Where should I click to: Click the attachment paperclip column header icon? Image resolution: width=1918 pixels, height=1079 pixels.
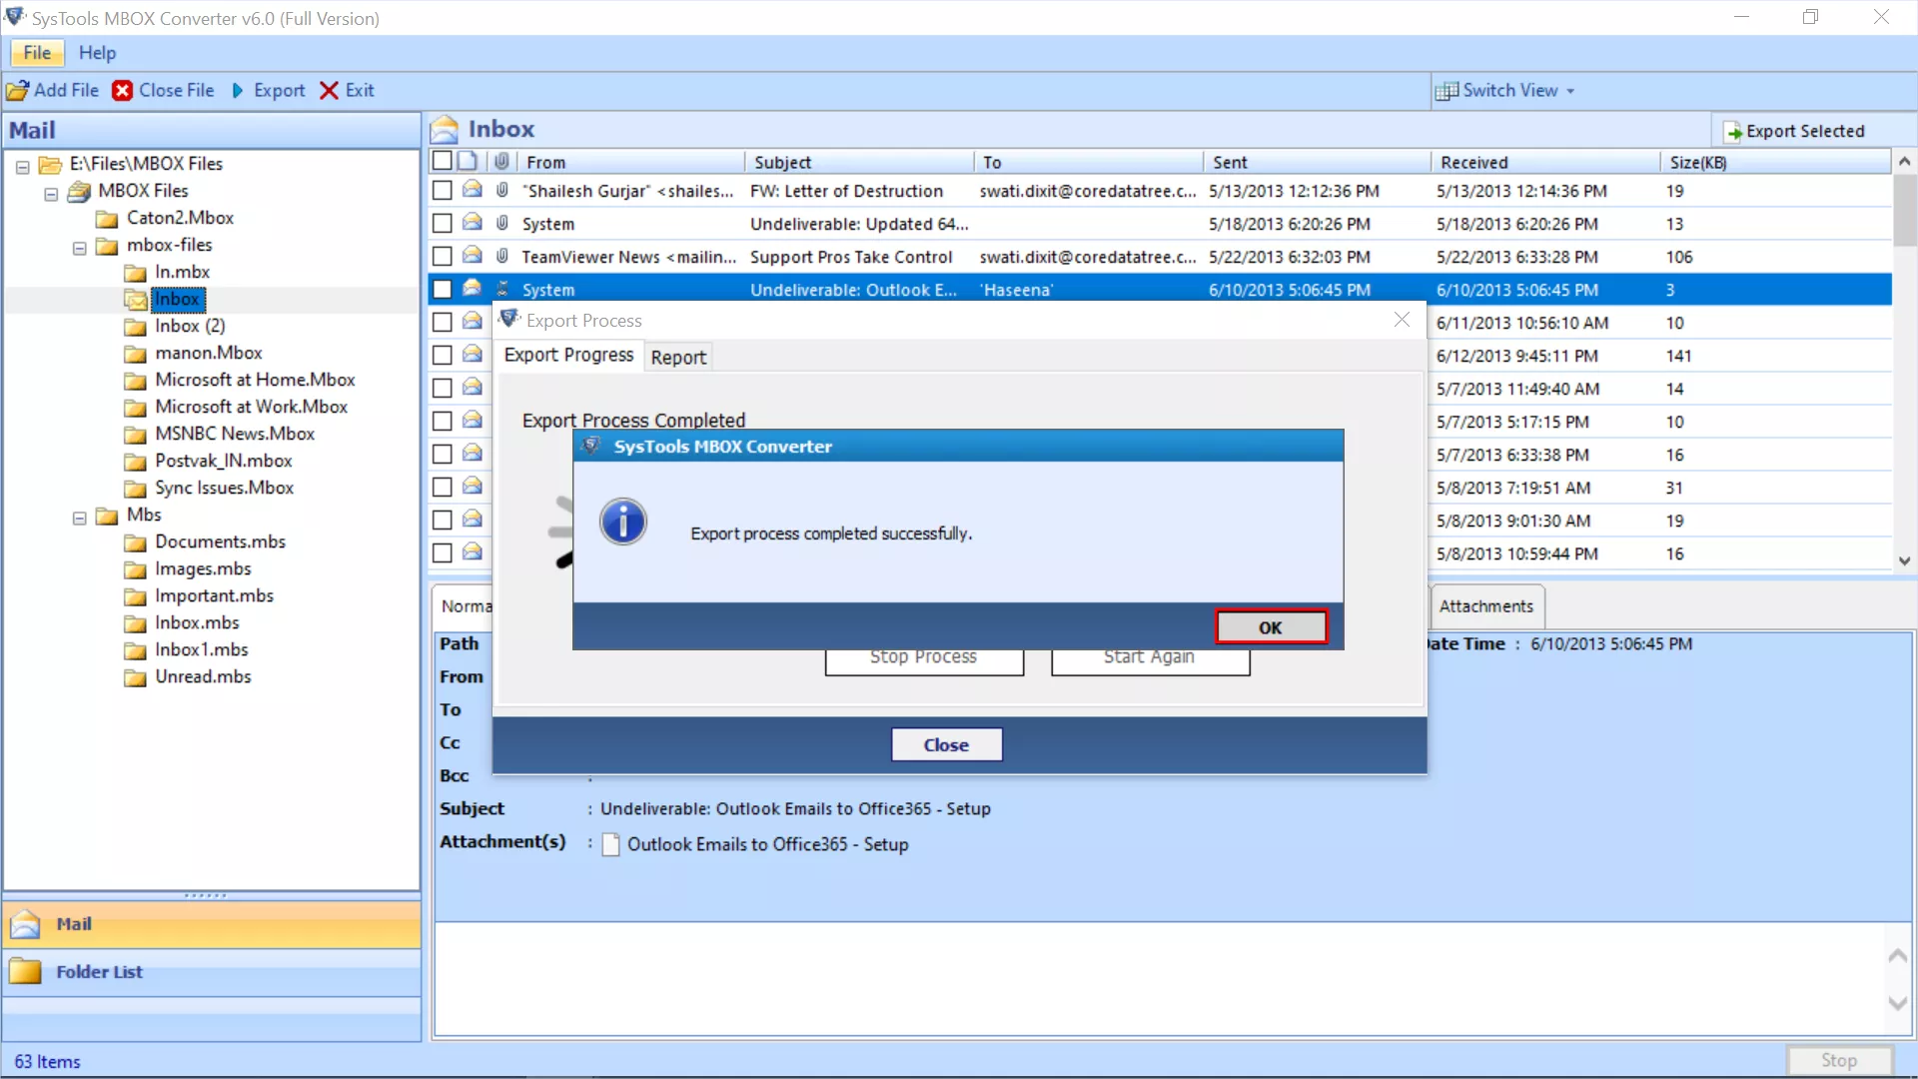pyautogui.click(x=501, y=161)
